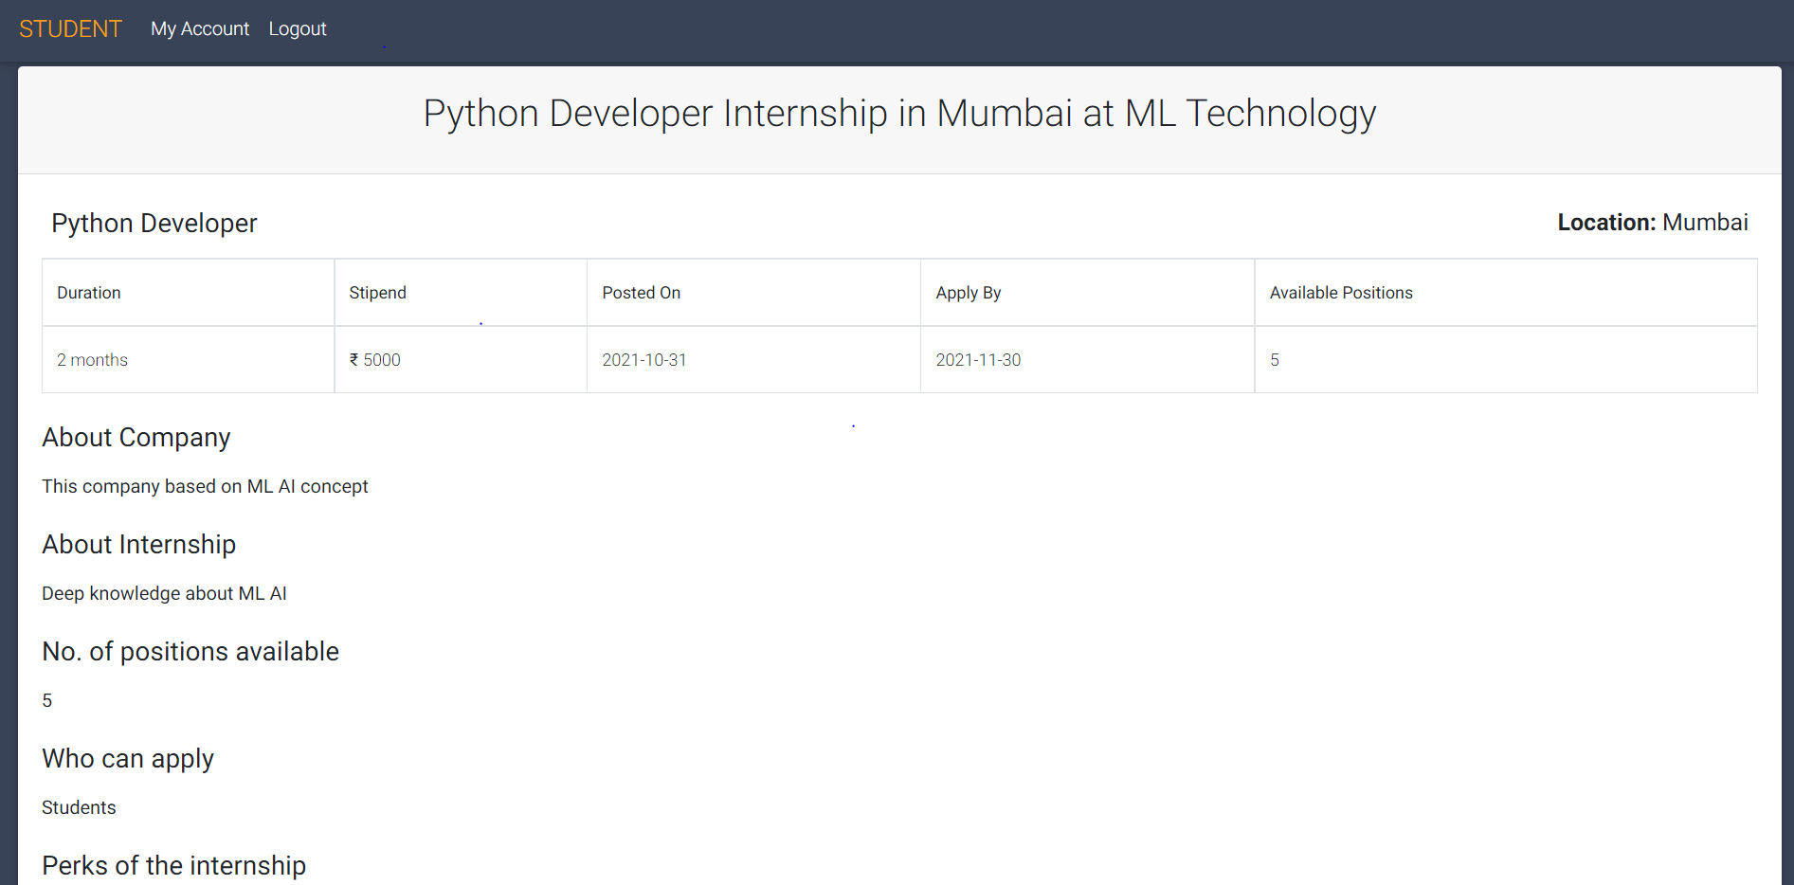1794x885 pixels.
Task: Click the Stipend column header
Action: 377,292
